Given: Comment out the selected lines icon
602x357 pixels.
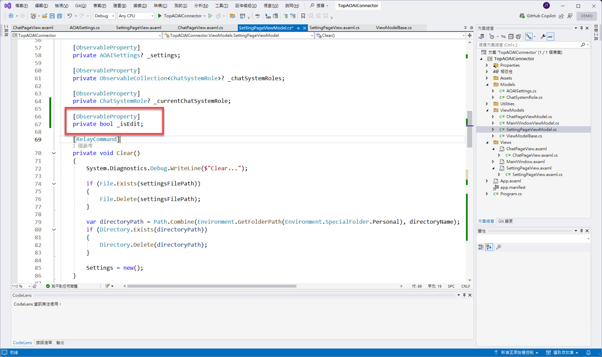Looking at the screenshot, I should pos(286,16).
